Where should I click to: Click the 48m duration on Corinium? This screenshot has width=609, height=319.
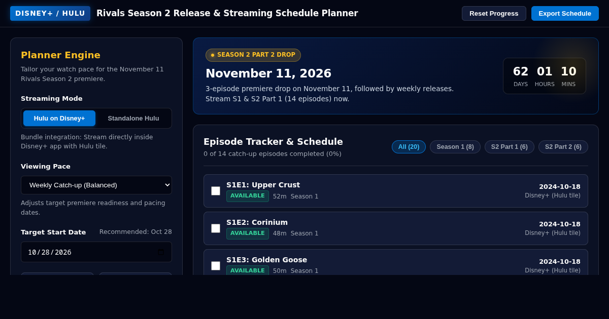click(280, 234)
